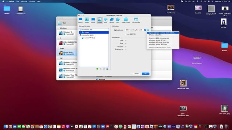This screenshot has height=130, width=232.
Task: Select the post-apocalypse.jpeg desktop file
Action: [x=183, y=111]
